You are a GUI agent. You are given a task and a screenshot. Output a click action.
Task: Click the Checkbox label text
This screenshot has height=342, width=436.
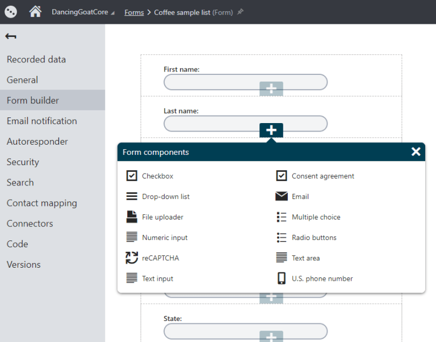pyautogui.click(x=157, y=176)
